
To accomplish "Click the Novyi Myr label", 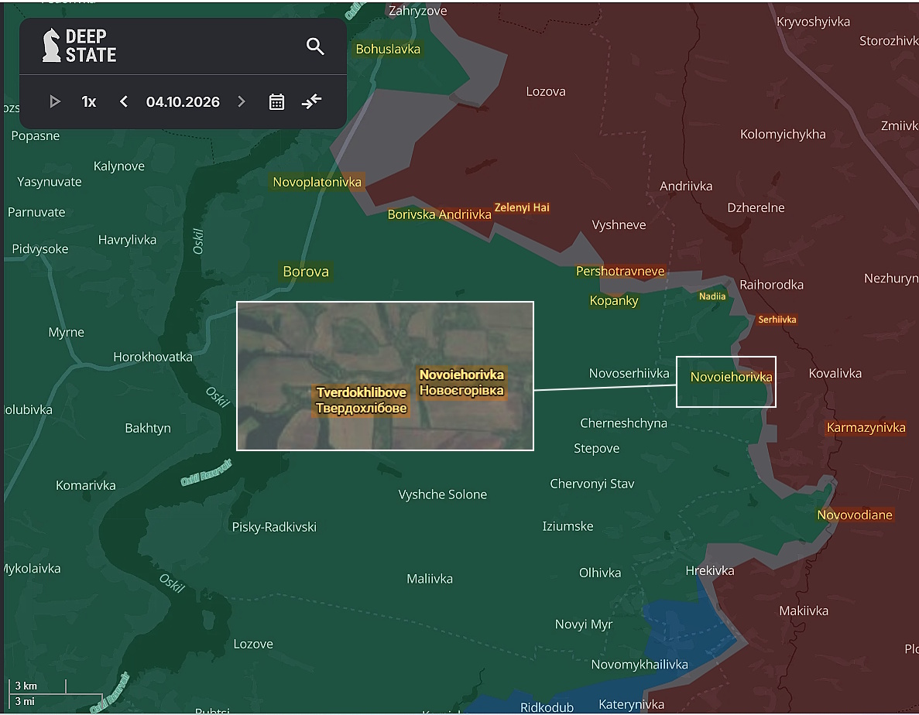I will click(583, 624).
